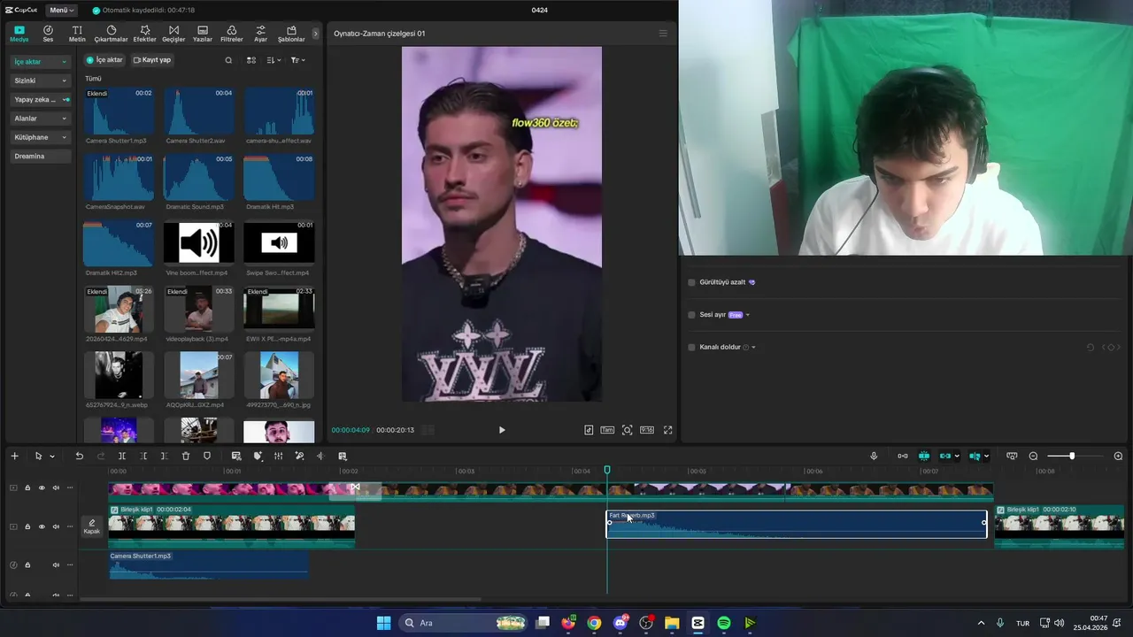
Task: Click the zoom out timeline magnifier
Action: point(1033,457)
